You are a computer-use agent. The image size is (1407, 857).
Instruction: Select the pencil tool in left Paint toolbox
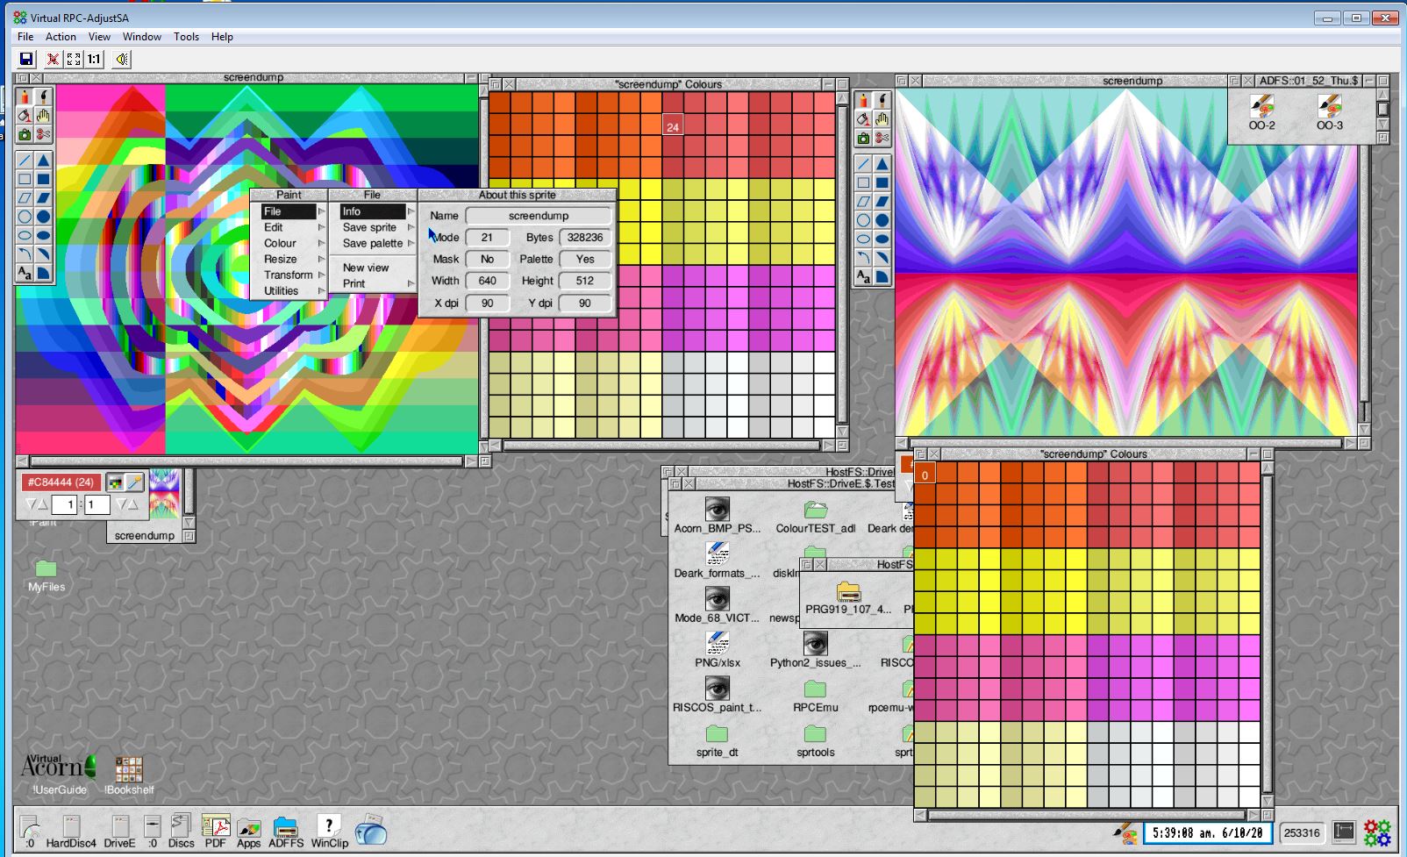tap(25, 96)
